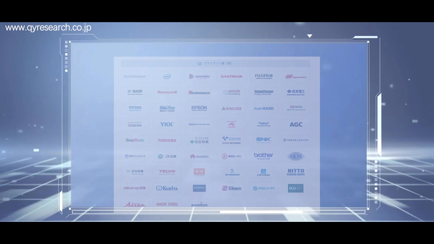The image size is (434, 244).
Task: Select the YKK logo
Action: coord(167,125)
